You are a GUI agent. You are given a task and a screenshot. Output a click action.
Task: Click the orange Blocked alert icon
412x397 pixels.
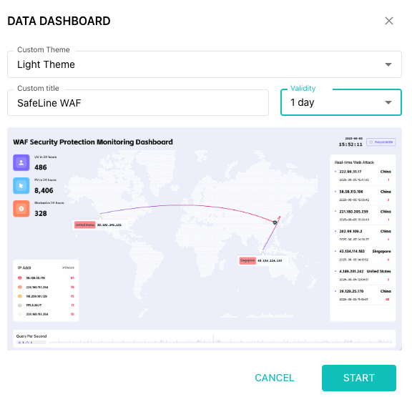click(21, 209)
